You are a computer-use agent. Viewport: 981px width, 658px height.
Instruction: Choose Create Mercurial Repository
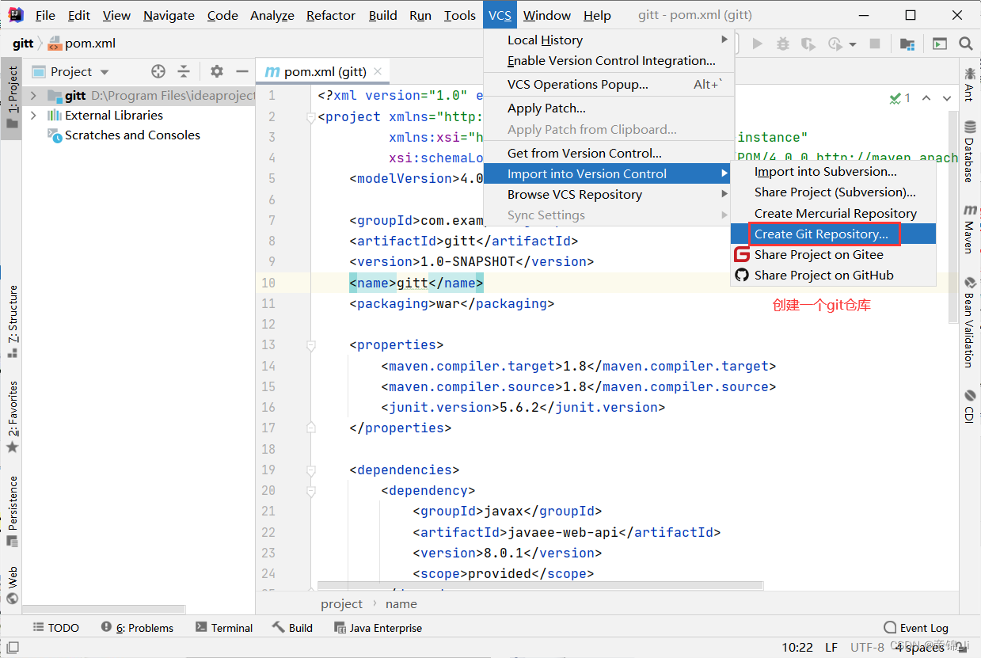click(833, 214)
